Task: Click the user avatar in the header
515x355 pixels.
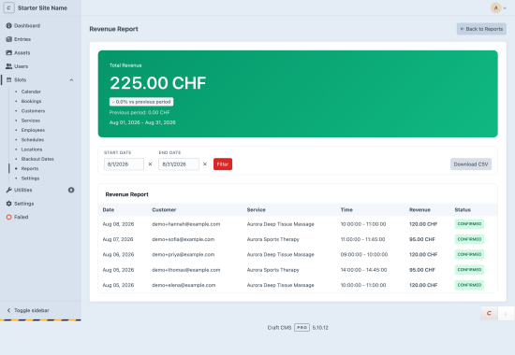Action: pyautogui.click(x=495, y=7)
